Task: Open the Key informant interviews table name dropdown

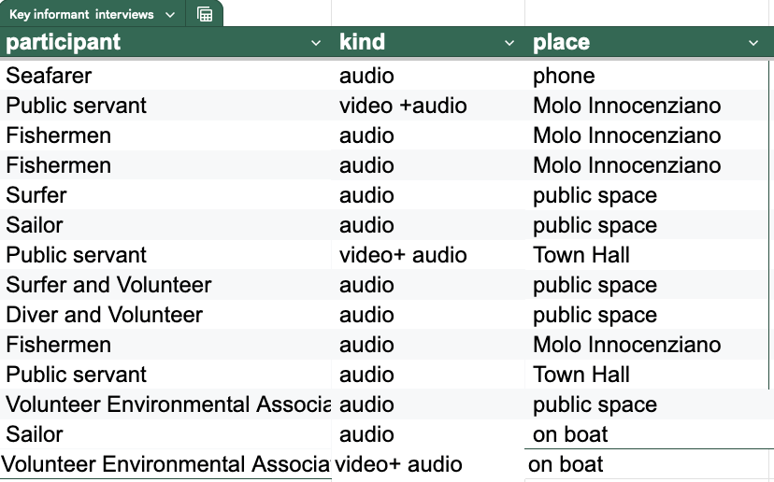Action: (169, 14)
